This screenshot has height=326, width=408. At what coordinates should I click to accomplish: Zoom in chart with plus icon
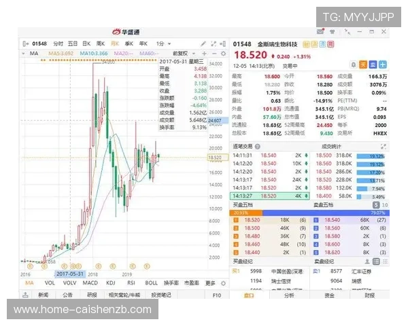coord(204,54)
